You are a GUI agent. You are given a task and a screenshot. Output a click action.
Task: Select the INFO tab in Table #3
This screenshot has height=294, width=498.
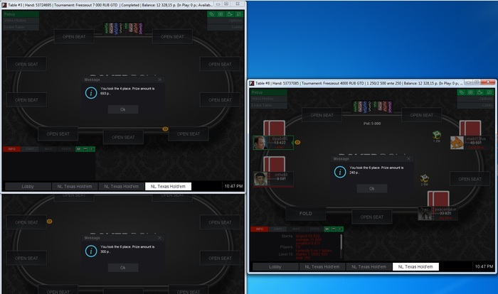pos(12,149)
